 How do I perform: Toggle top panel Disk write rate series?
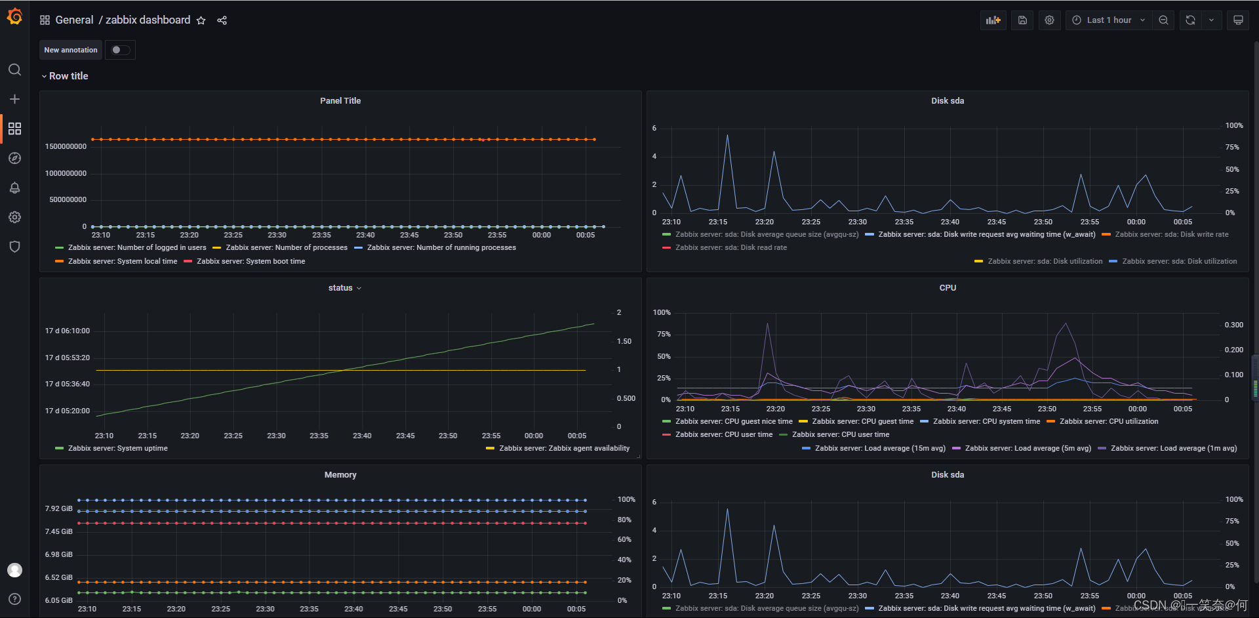[x=1172, y=235]
